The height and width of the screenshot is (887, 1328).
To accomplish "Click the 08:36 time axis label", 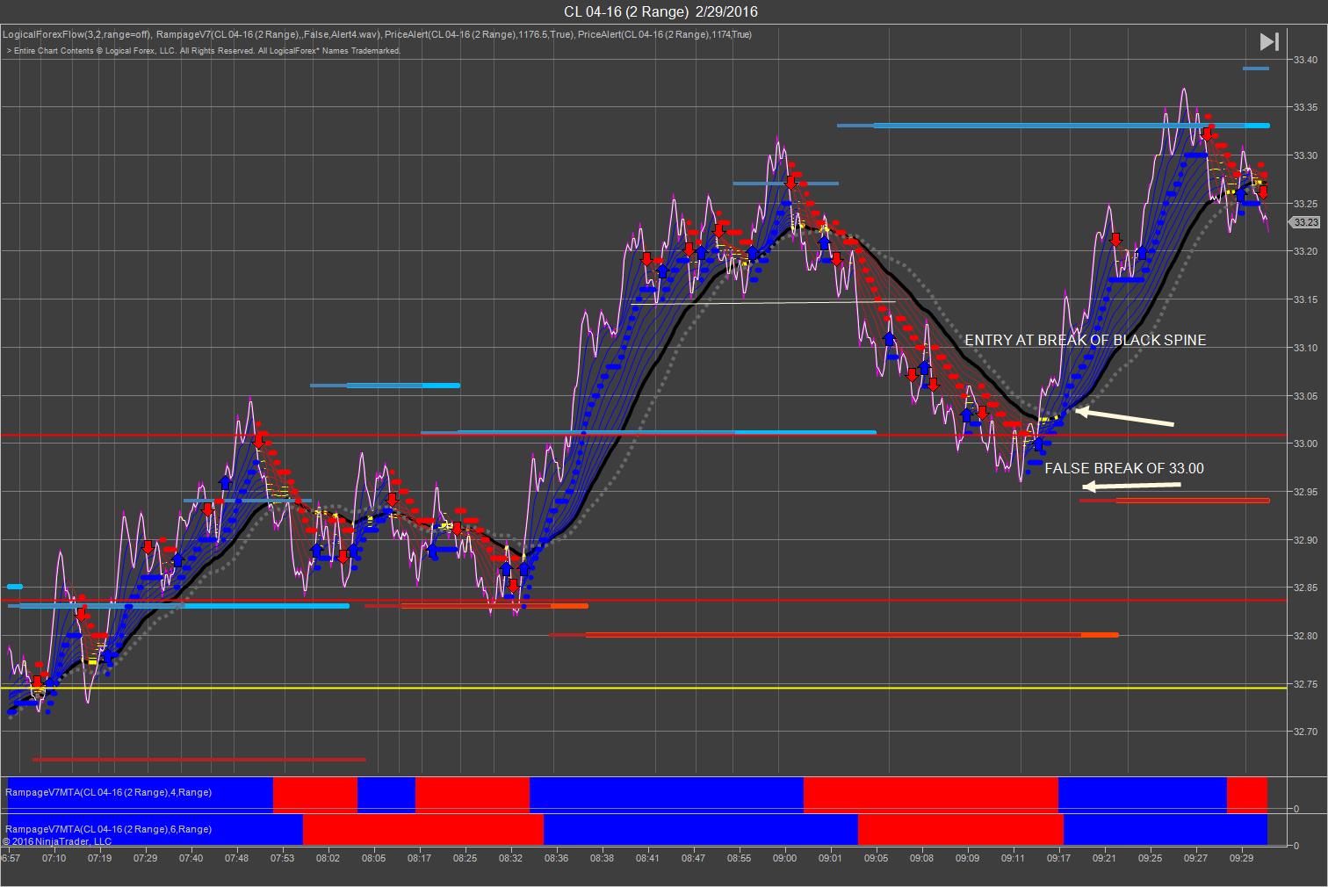I will point(557,858).
